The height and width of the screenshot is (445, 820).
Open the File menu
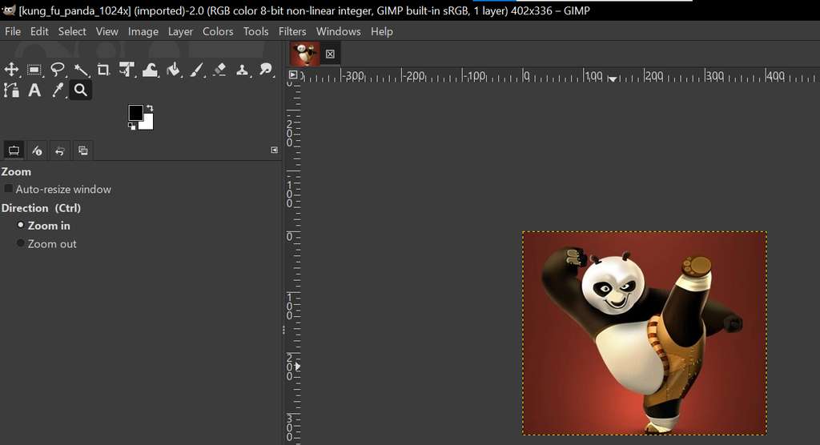coord(13,31)
